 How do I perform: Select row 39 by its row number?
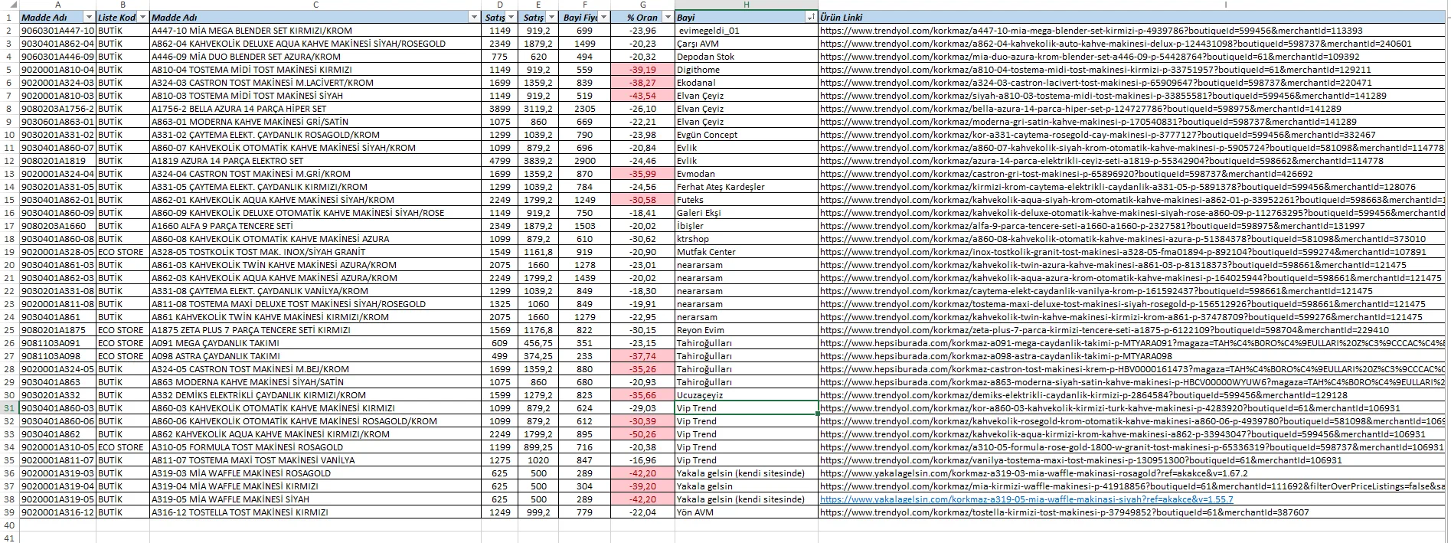click(9, 512)
